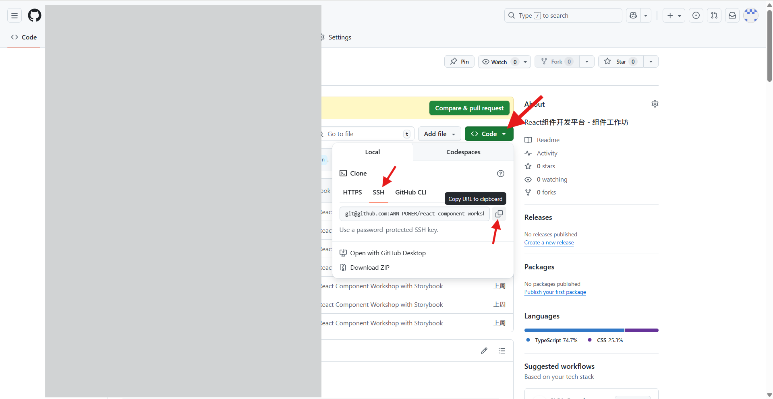
Task: Edit About settings gear icon
Action: pyautogui.click(x=655, y=104)
